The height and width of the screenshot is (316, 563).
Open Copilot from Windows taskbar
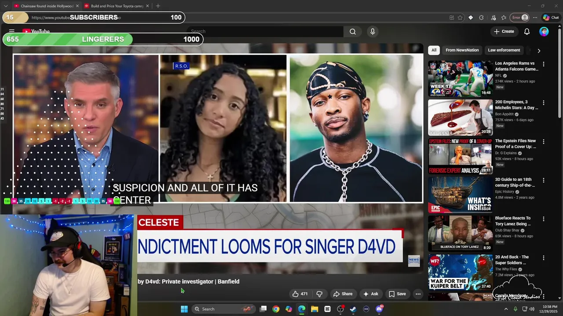click(289, 309)
